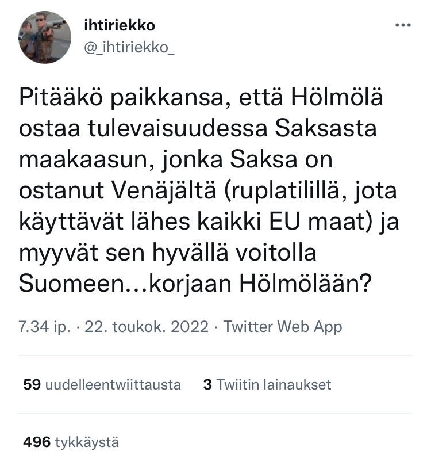Open the Twitter Web App source link
This screenshot has height=462, width=431.
point(283,327)
